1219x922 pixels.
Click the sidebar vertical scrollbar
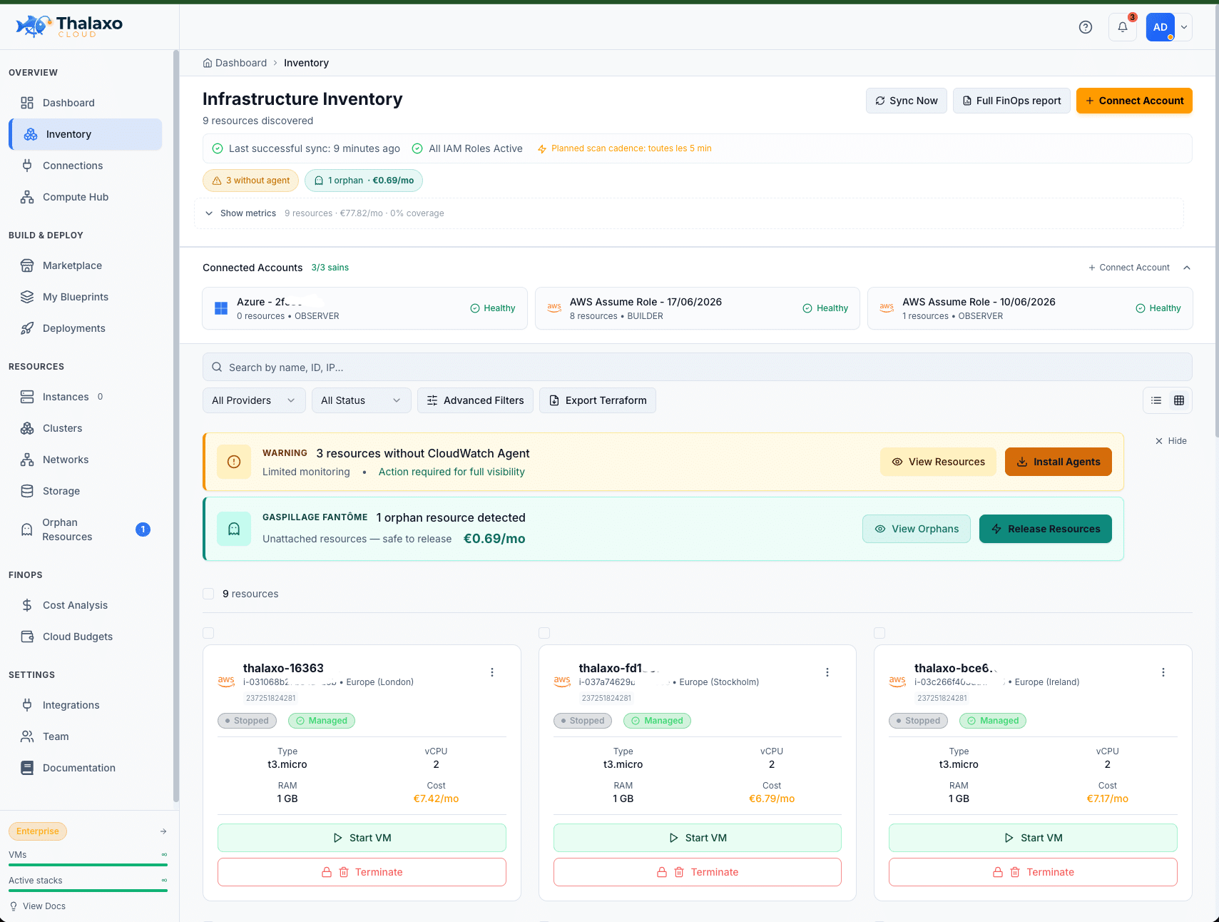(175, 426)
